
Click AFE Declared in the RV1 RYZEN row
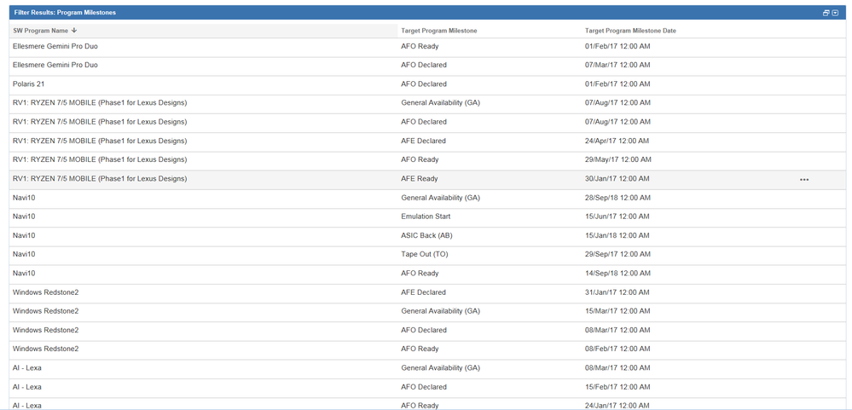point(423,141)
